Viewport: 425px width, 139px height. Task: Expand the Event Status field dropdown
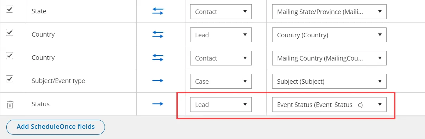[x=329, y=105]
